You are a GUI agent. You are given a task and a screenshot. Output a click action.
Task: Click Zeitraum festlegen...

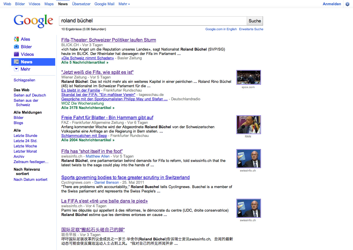click(31, 162)
